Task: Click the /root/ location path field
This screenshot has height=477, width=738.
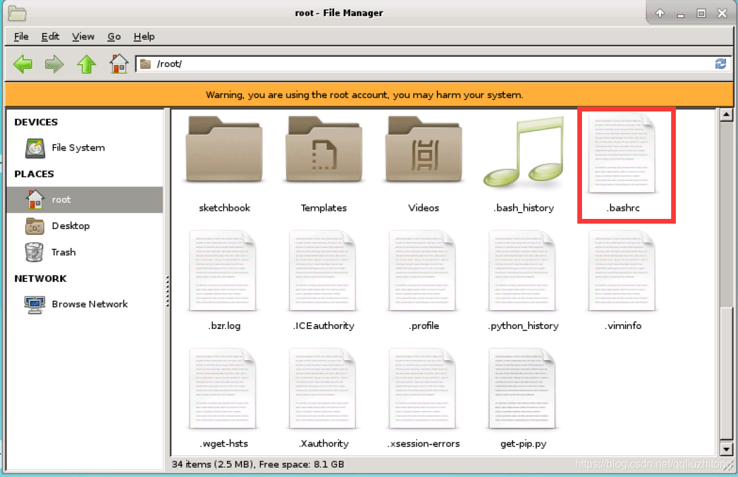Action: point(433,64)
